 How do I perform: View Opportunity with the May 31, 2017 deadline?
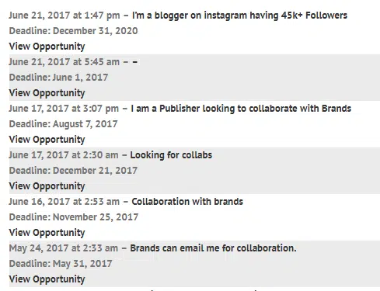(47, 279)
